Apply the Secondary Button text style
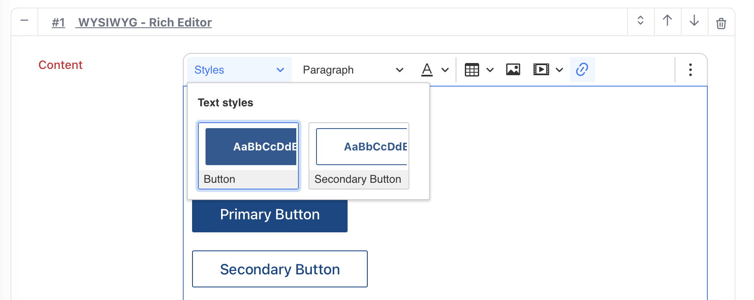 [x=359, y=156]
